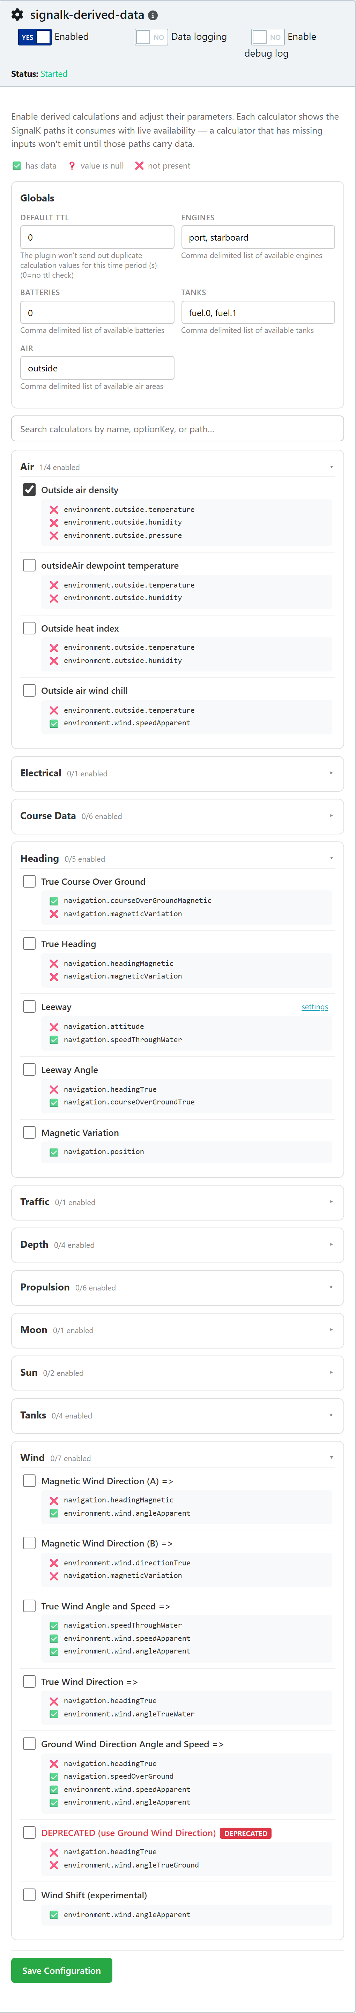Click green check beside environment.wind.speedApparent under wind chill
Viewport: 356px width, 2013px height.
54,724
